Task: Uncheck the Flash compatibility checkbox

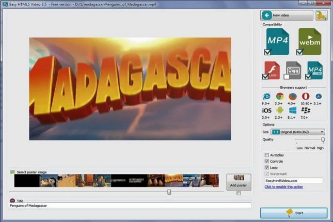Action: [x=265, y=77]
